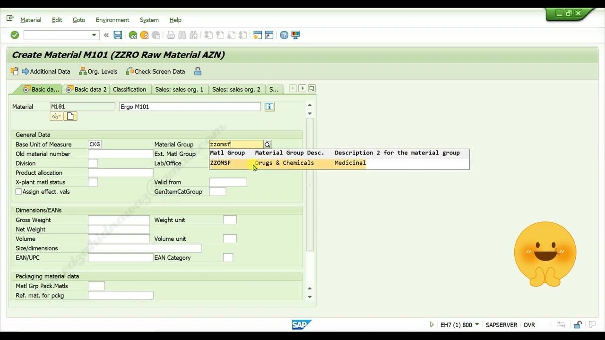The image size is (605, 340).
Task: Open the Sales: sales org. 1 tab
Action: pyautogui.click(x=179, y=89)
